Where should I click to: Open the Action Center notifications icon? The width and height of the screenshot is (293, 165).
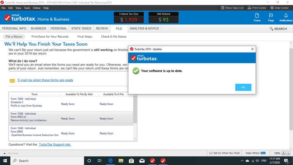(x=286, y=161)
